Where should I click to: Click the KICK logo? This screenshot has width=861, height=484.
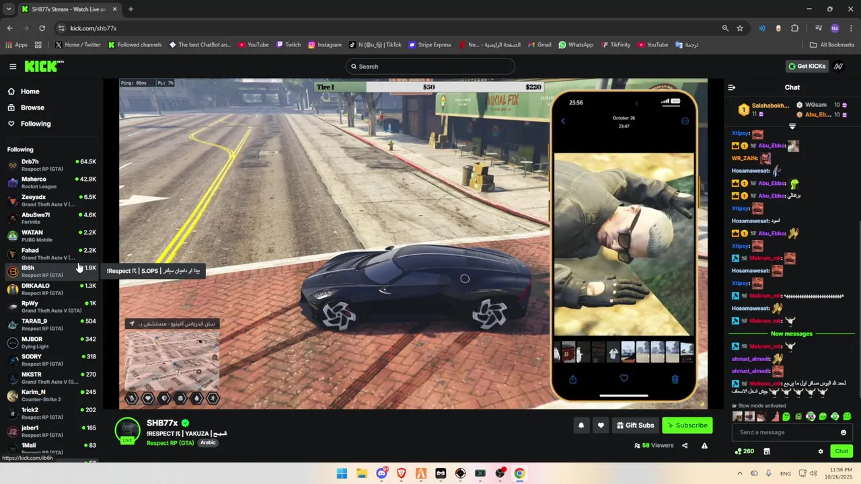44,66
